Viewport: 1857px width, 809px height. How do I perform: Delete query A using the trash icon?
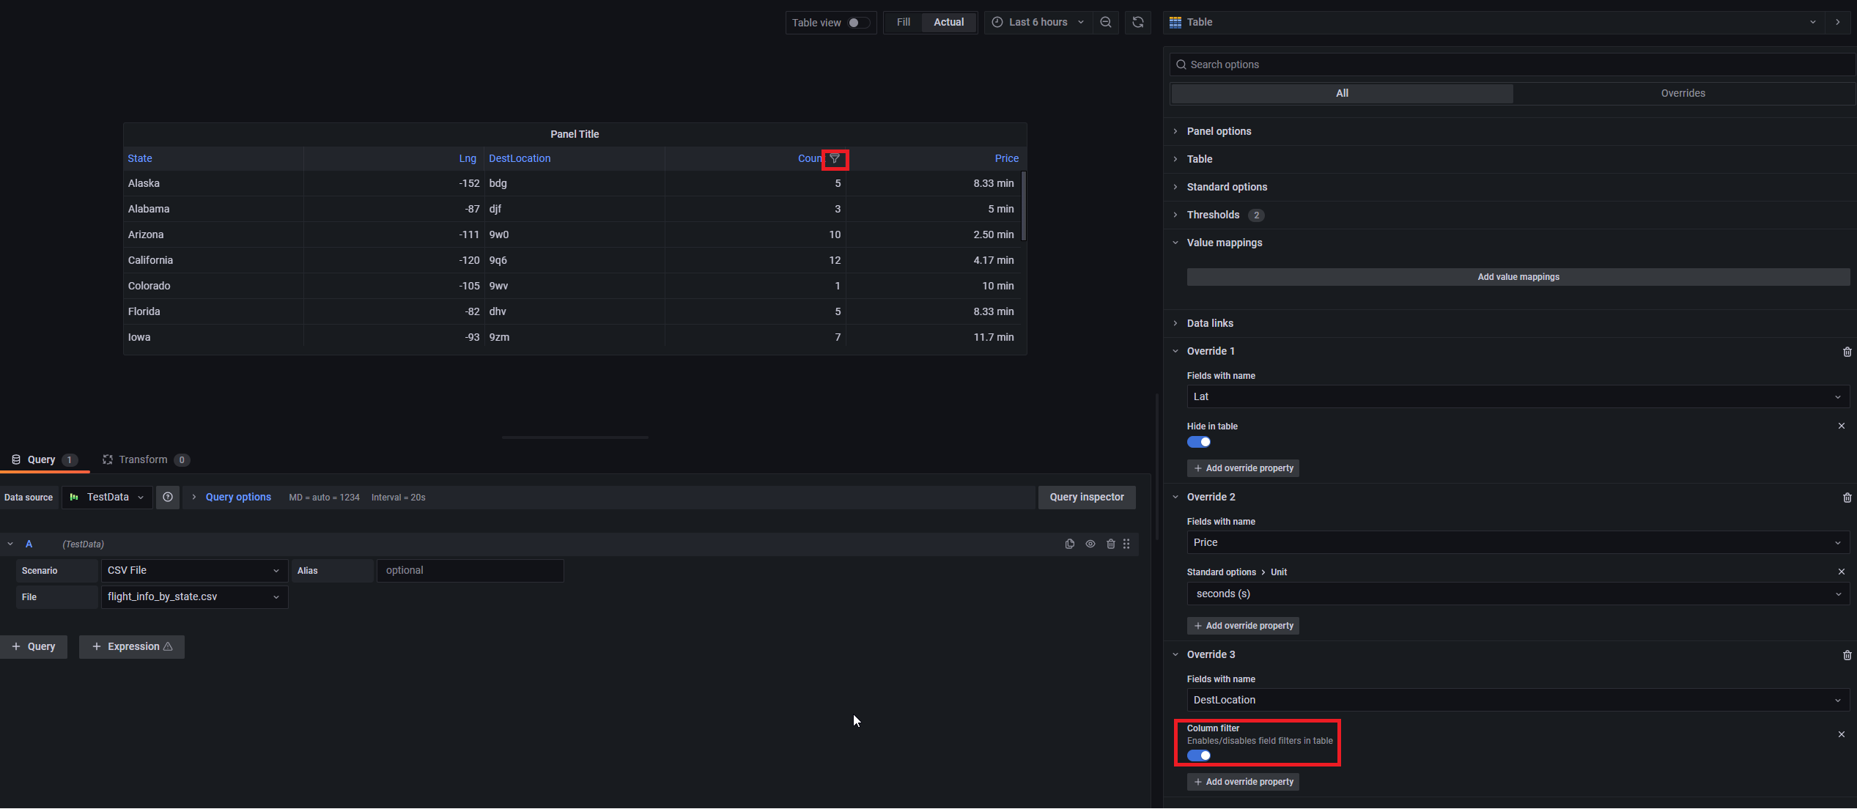click(1111, 544)
